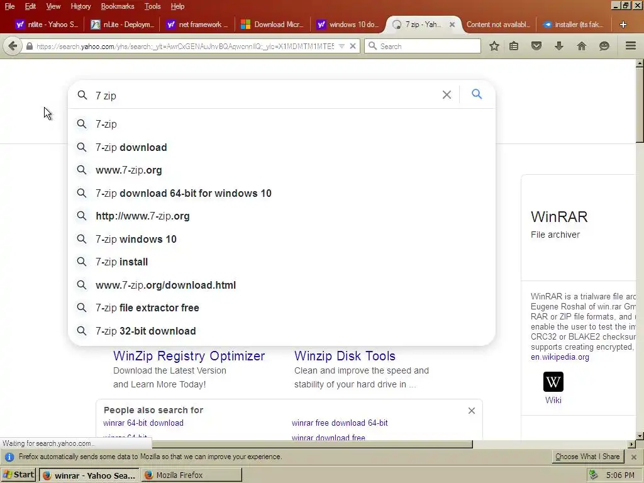Select '7-zip 32-bit download' suggestion
This screenshot has width=644, height=483.
click(x=282, y=331)
